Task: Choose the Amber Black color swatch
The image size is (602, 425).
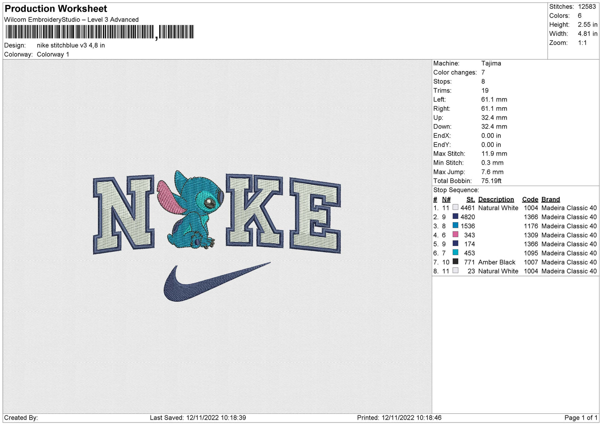Action: pyautogui.click(x=455, y=262)
